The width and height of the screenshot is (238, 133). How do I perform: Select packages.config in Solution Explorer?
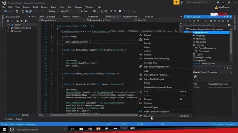pos(203,58)
